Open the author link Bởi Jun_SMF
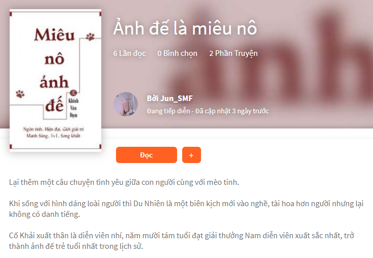The width and height of the screenshot is (373, 258). tap(169, 98)
